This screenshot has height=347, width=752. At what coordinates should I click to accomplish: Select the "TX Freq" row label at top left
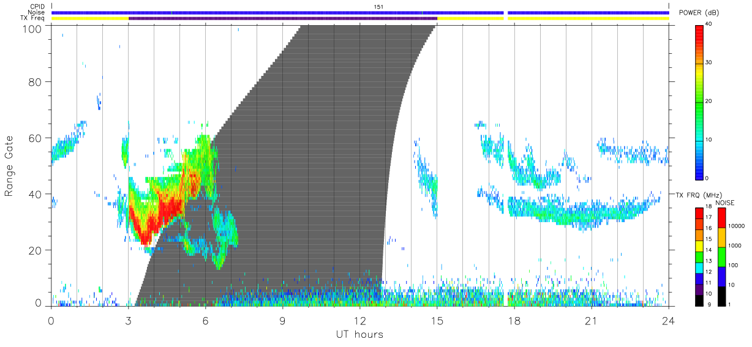tap(34, 18)
